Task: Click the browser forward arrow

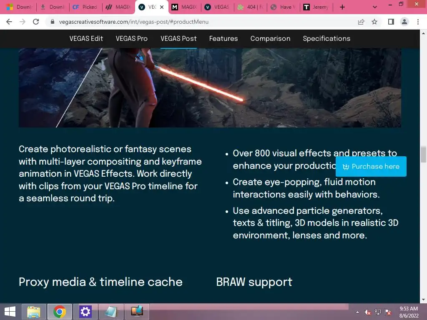Action: (23, 22)
